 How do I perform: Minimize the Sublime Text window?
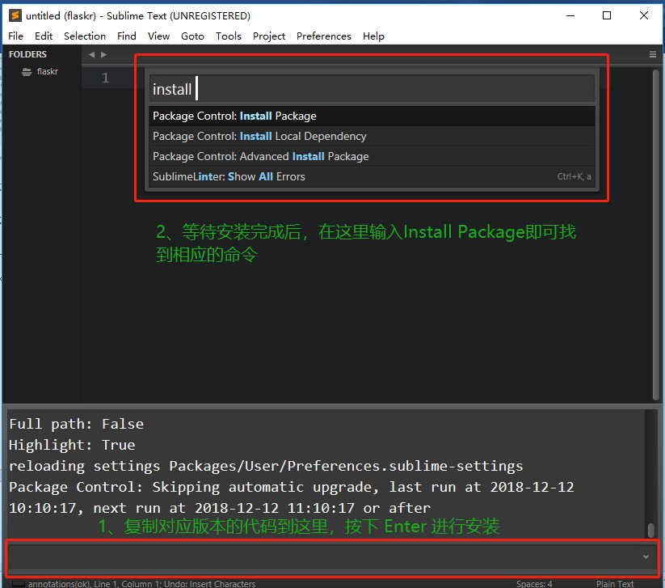click(570, 15)
